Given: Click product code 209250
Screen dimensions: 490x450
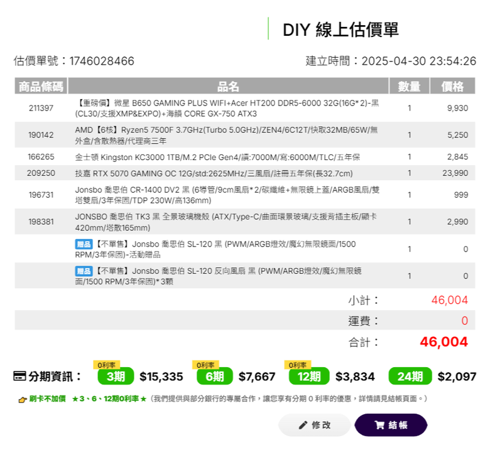Looking at the screenshot, I should [x=41, y=173].
